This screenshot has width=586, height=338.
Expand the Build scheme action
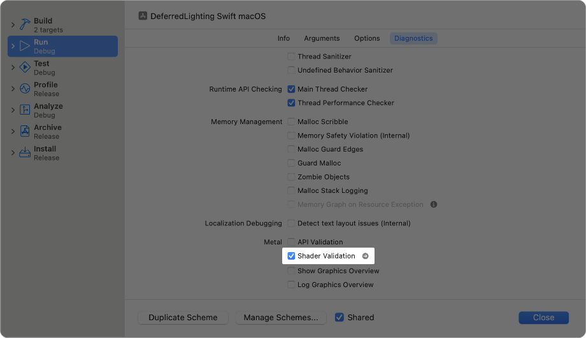(13, 25)
